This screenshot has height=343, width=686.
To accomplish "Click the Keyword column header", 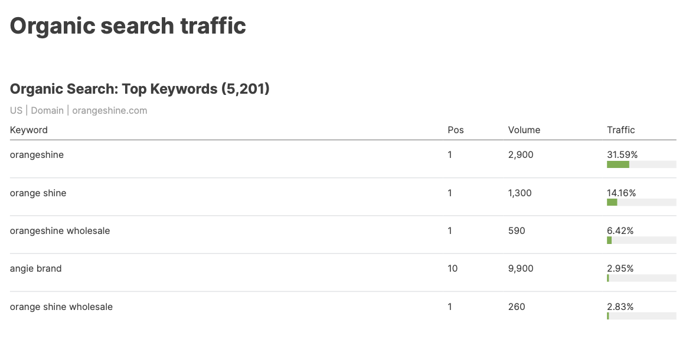I will [x=29, y=130].
